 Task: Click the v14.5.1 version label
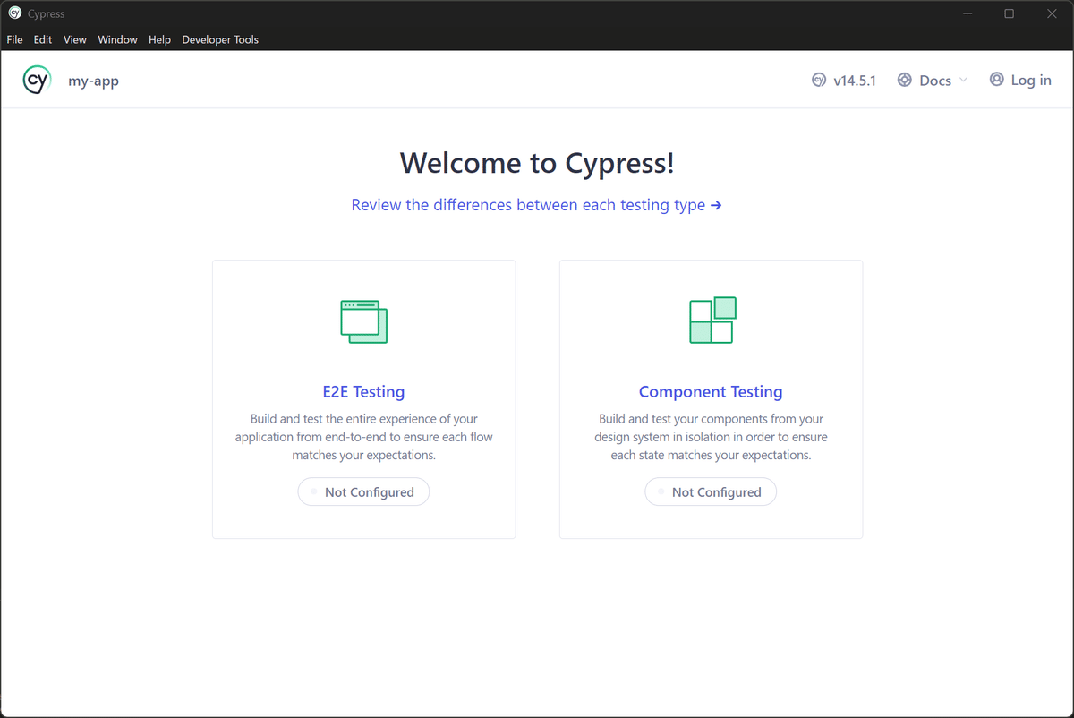coord(855,80)
